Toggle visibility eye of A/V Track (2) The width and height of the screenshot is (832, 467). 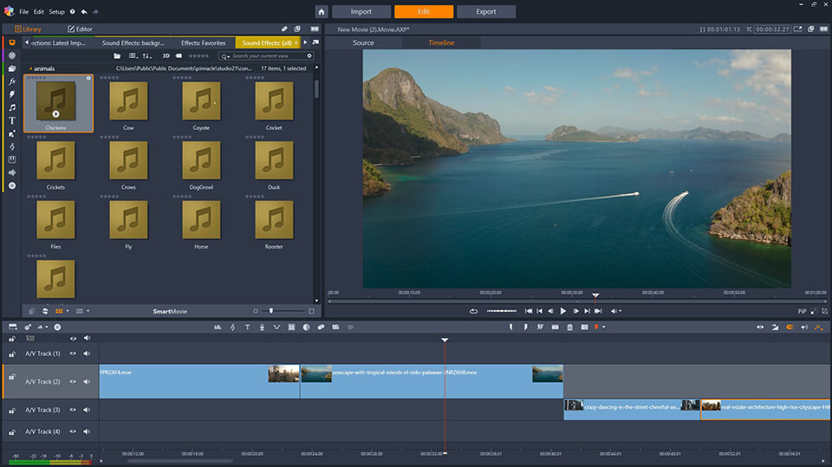pyautogui.click(x=73, y=381)
